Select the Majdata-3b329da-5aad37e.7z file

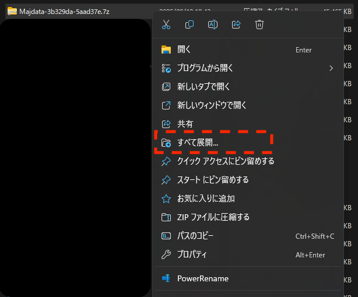(64, 11)
